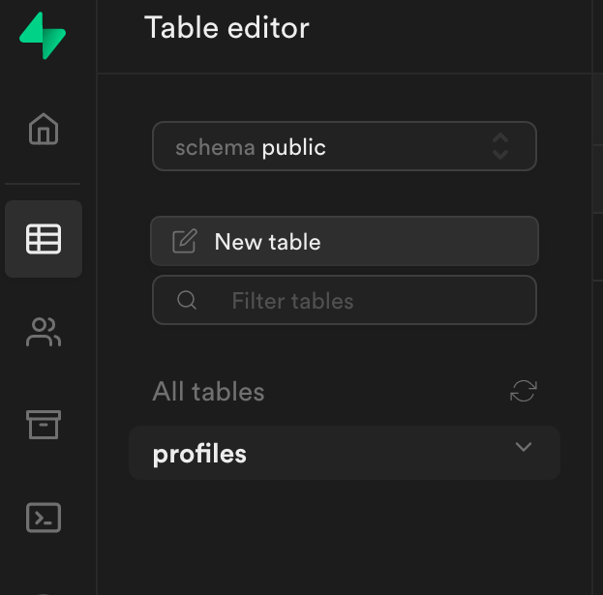
Task: Open the Authentication users icon
Action: pos(44,332)
